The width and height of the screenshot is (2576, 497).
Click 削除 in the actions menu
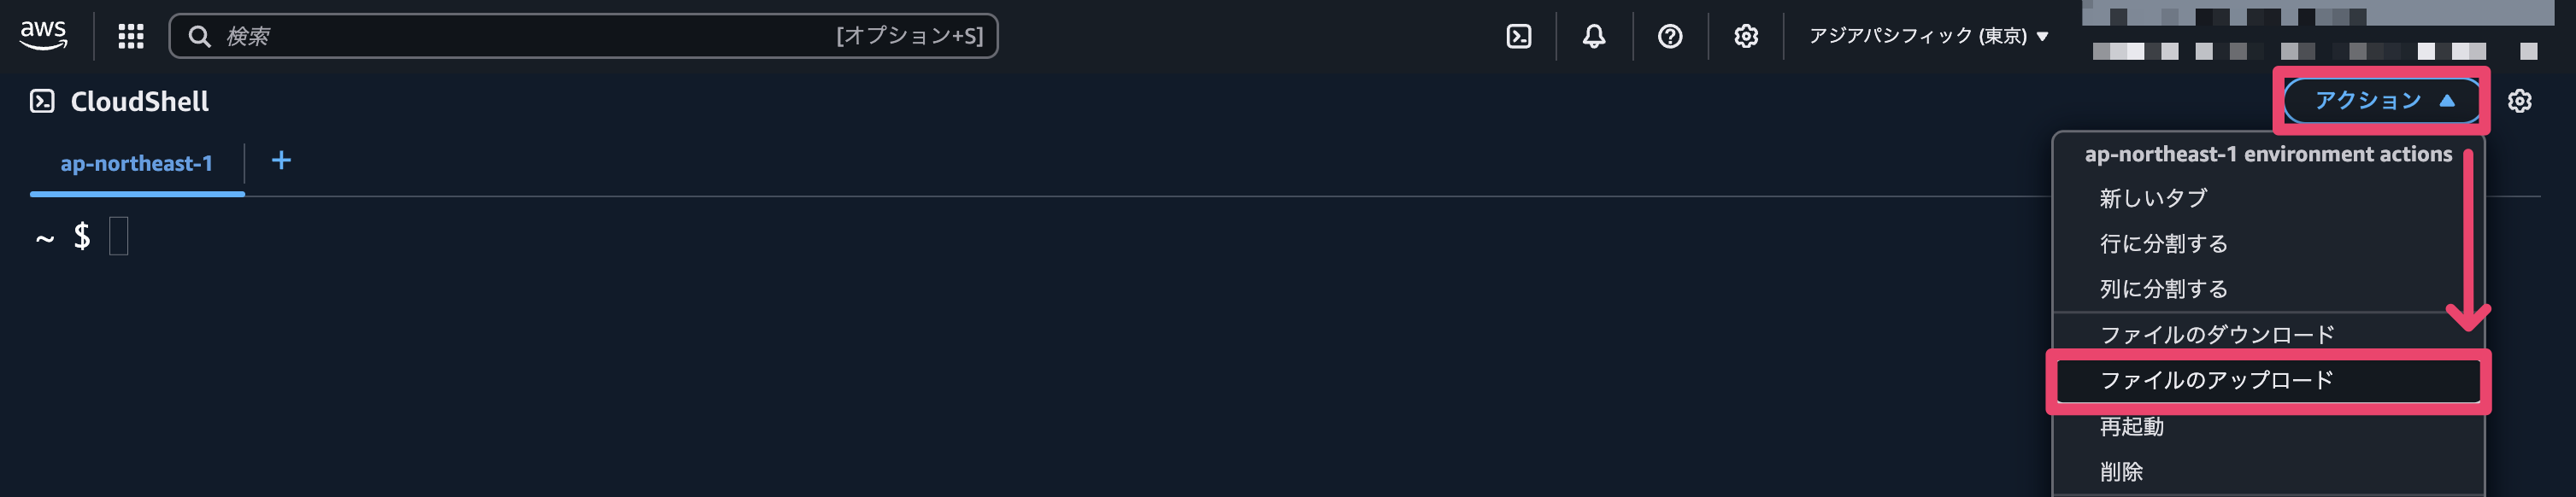(x=2121, y=471)
